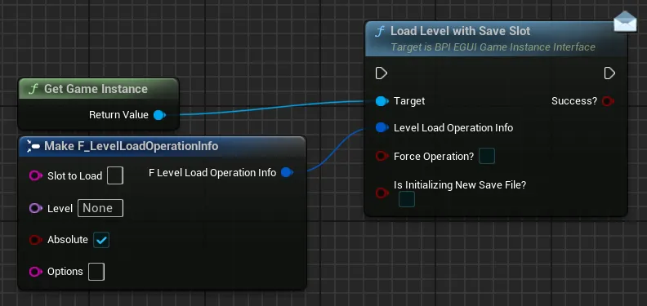
Task: Select the Make F_LevelLoadOperationInfo node title
Action: pyautogui.click(x=132, y=146)
